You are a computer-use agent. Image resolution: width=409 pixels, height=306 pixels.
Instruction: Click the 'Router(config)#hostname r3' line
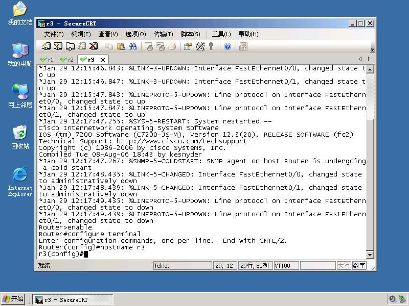point(92,247)
